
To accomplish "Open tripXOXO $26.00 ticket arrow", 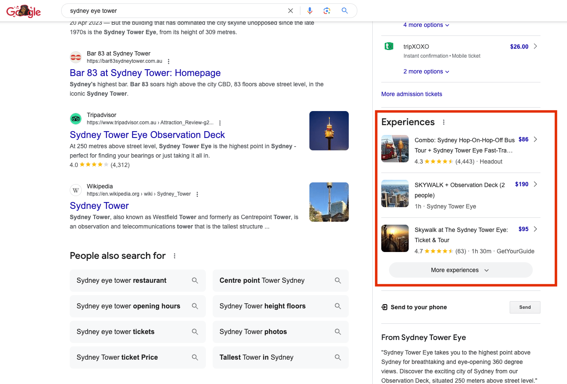I will [x=535, y=46].
